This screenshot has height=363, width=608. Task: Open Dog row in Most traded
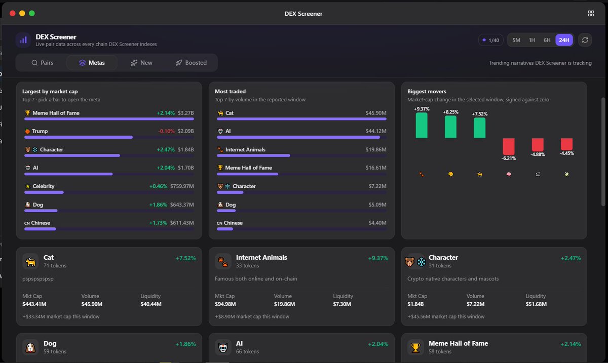301,207
